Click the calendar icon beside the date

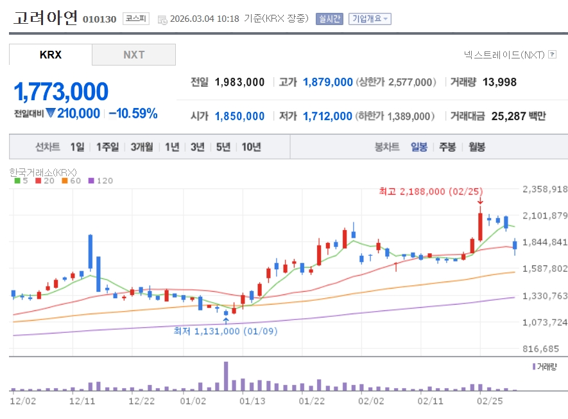click(x=161, y=19)
